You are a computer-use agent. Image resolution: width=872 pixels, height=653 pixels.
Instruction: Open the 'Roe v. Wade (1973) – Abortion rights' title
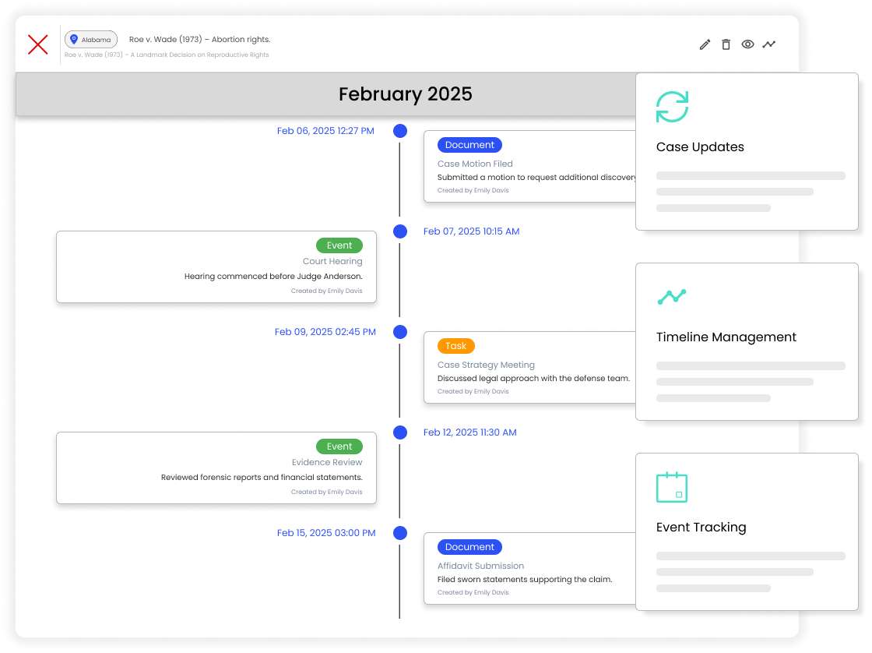tap(199, 38)
